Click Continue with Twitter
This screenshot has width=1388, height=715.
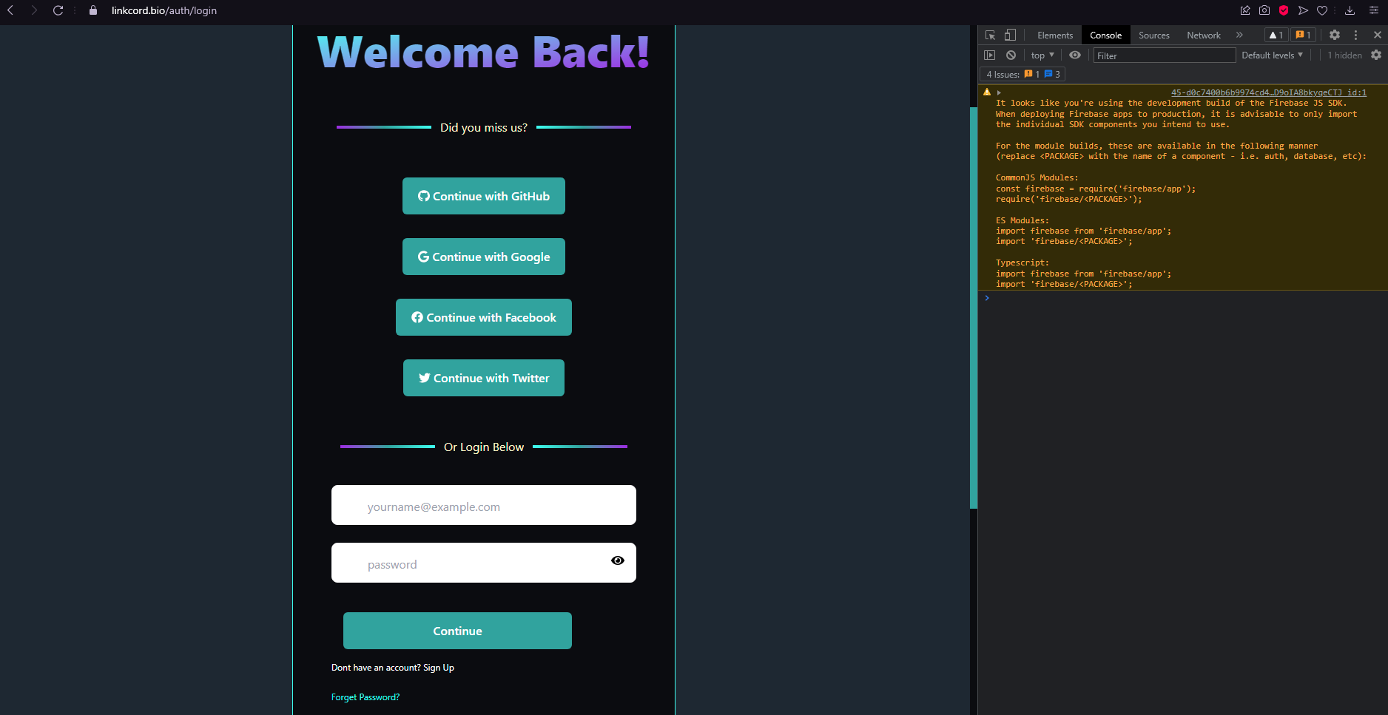pos(484,378)
